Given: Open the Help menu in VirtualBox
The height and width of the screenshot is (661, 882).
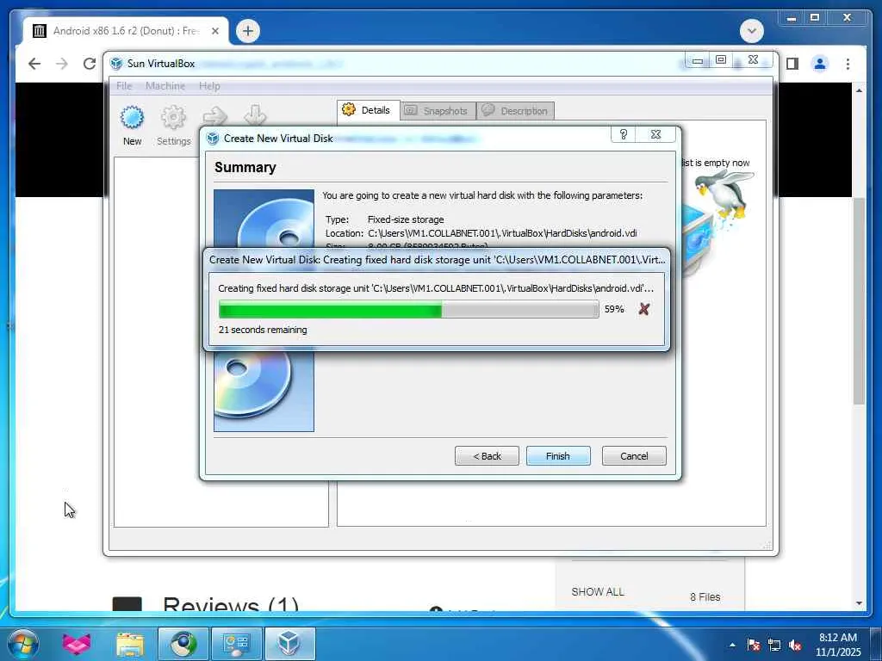Looking at the screenshot, I should (209, 86).
